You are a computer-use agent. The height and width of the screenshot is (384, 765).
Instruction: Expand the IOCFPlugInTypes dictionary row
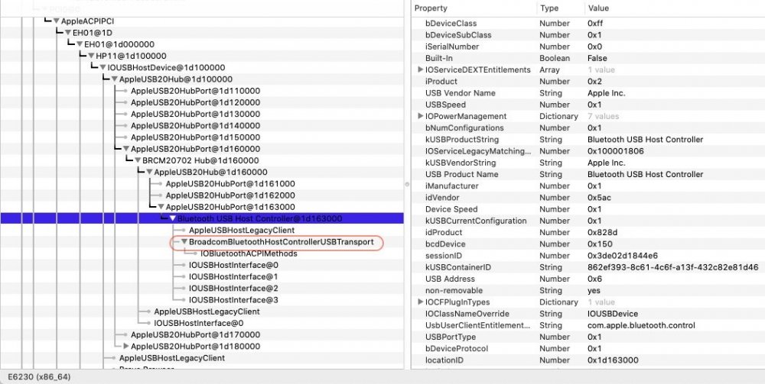[420, 302]
